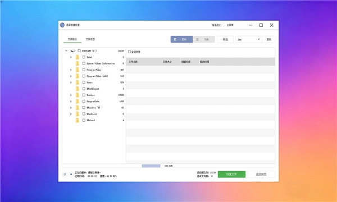
Task: Stop the scan with the round stop button
Action: click(x=71, y=175)
